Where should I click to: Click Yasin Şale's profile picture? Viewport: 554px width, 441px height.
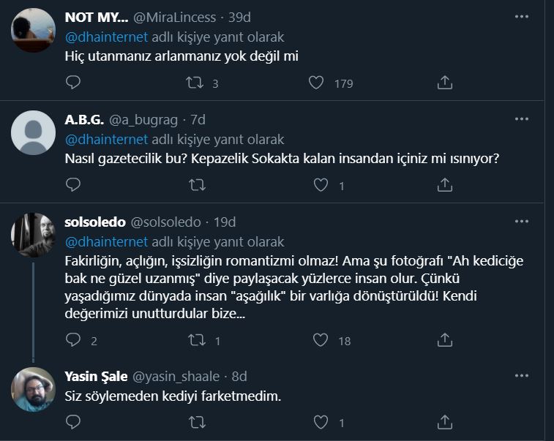coord(31,389)
